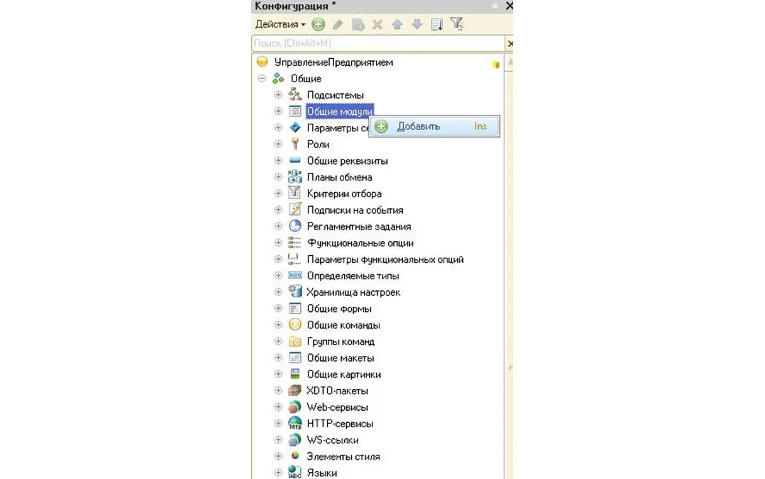The height and width of the screenshot is (479, 765).
Task: Click the Критерии отбора funnel icon
Action: (295, 193)
